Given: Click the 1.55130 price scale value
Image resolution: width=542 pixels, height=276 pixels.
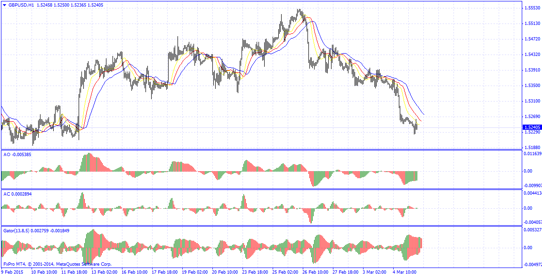Looking at the screenshot, I should (x=533, y=24).
